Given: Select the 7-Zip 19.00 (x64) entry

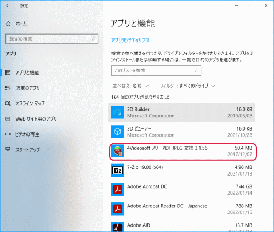Looking at the screenshot, I should click(x=145, y=167).
